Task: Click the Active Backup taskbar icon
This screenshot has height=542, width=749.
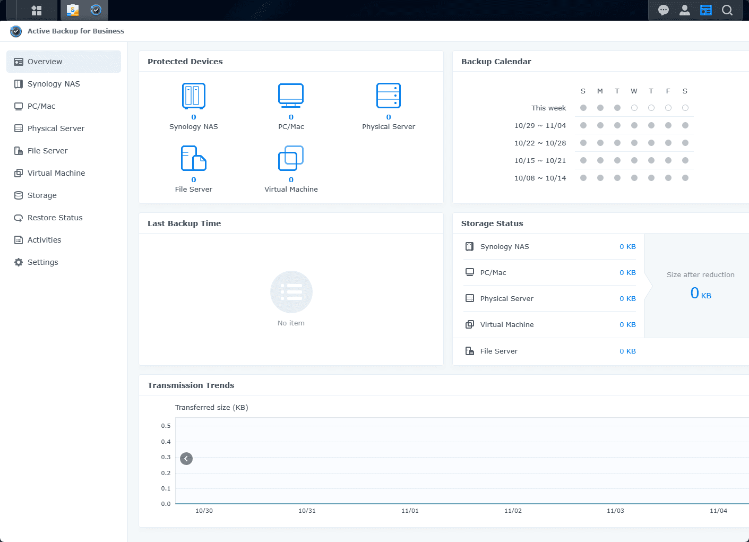Action: pos(96,10)
